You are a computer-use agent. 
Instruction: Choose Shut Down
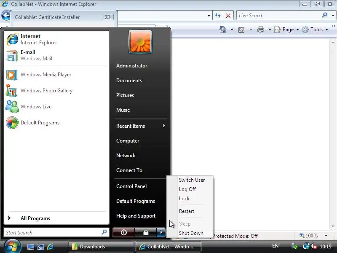click(191, 233)
